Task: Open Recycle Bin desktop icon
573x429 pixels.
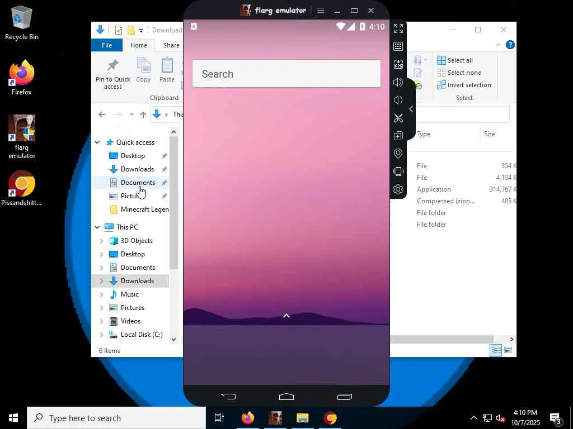Action: (x=22, y=22)
